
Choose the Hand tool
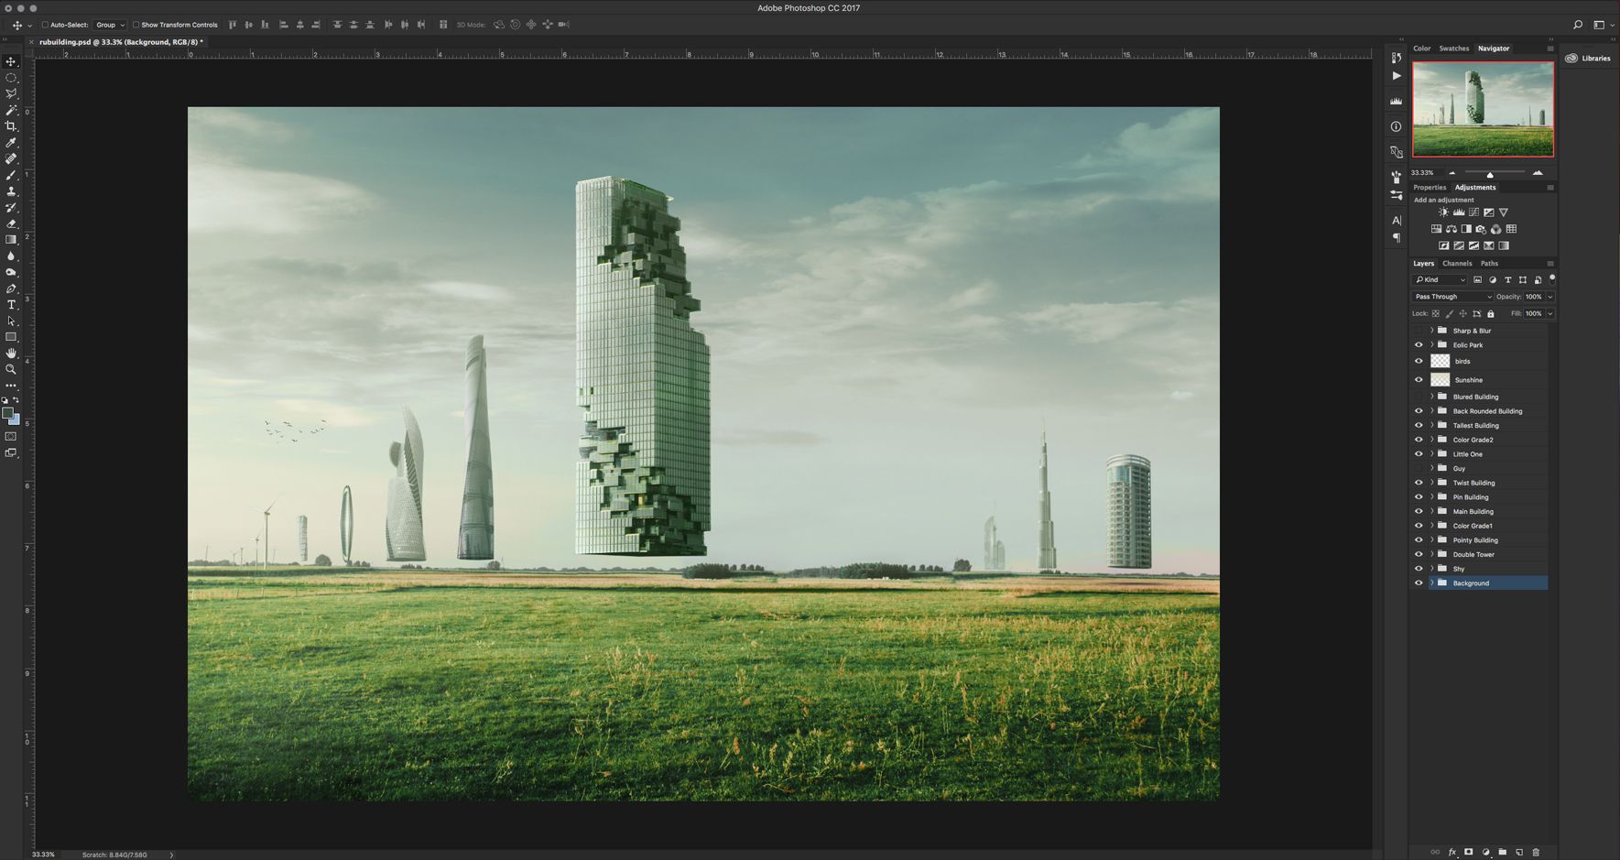pos(11,354)
